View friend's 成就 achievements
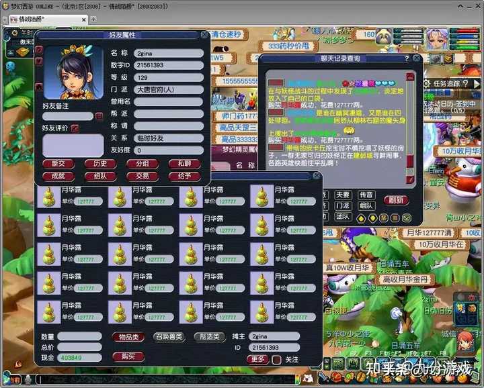 click(58, 177)
